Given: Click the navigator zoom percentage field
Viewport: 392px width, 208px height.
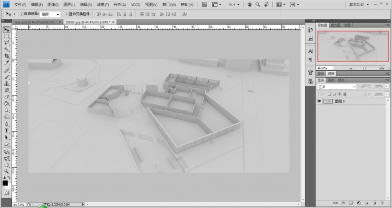Looking at the screenshot, I should point(325,68).
